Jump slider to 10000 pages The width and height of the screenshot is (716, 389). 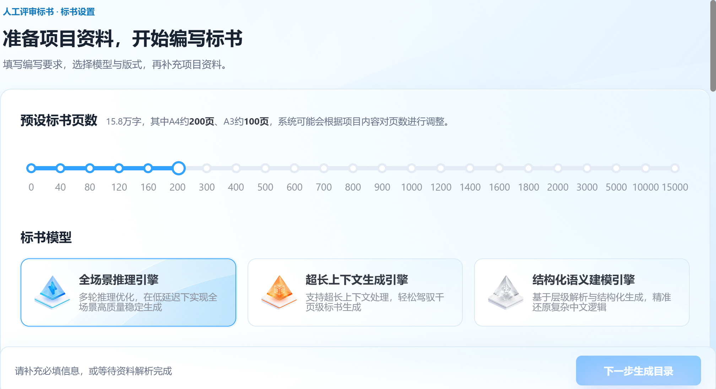pyautogui.click(x=646, y=168)
